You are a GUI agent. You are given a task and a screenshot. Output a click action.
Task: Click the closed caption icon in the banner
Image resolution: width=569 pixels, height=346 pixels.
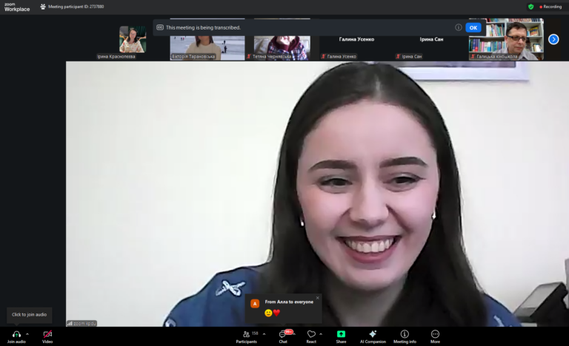tap(160, 27)
